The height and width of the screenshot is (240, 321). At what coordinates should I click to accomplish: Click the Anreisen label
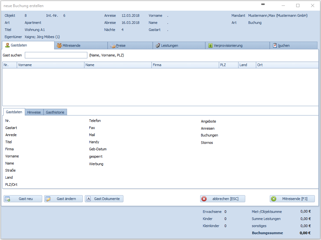[x=208, y=128]
